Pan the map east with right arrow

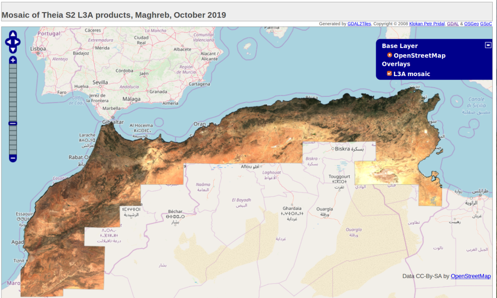[x=17, y=42]
